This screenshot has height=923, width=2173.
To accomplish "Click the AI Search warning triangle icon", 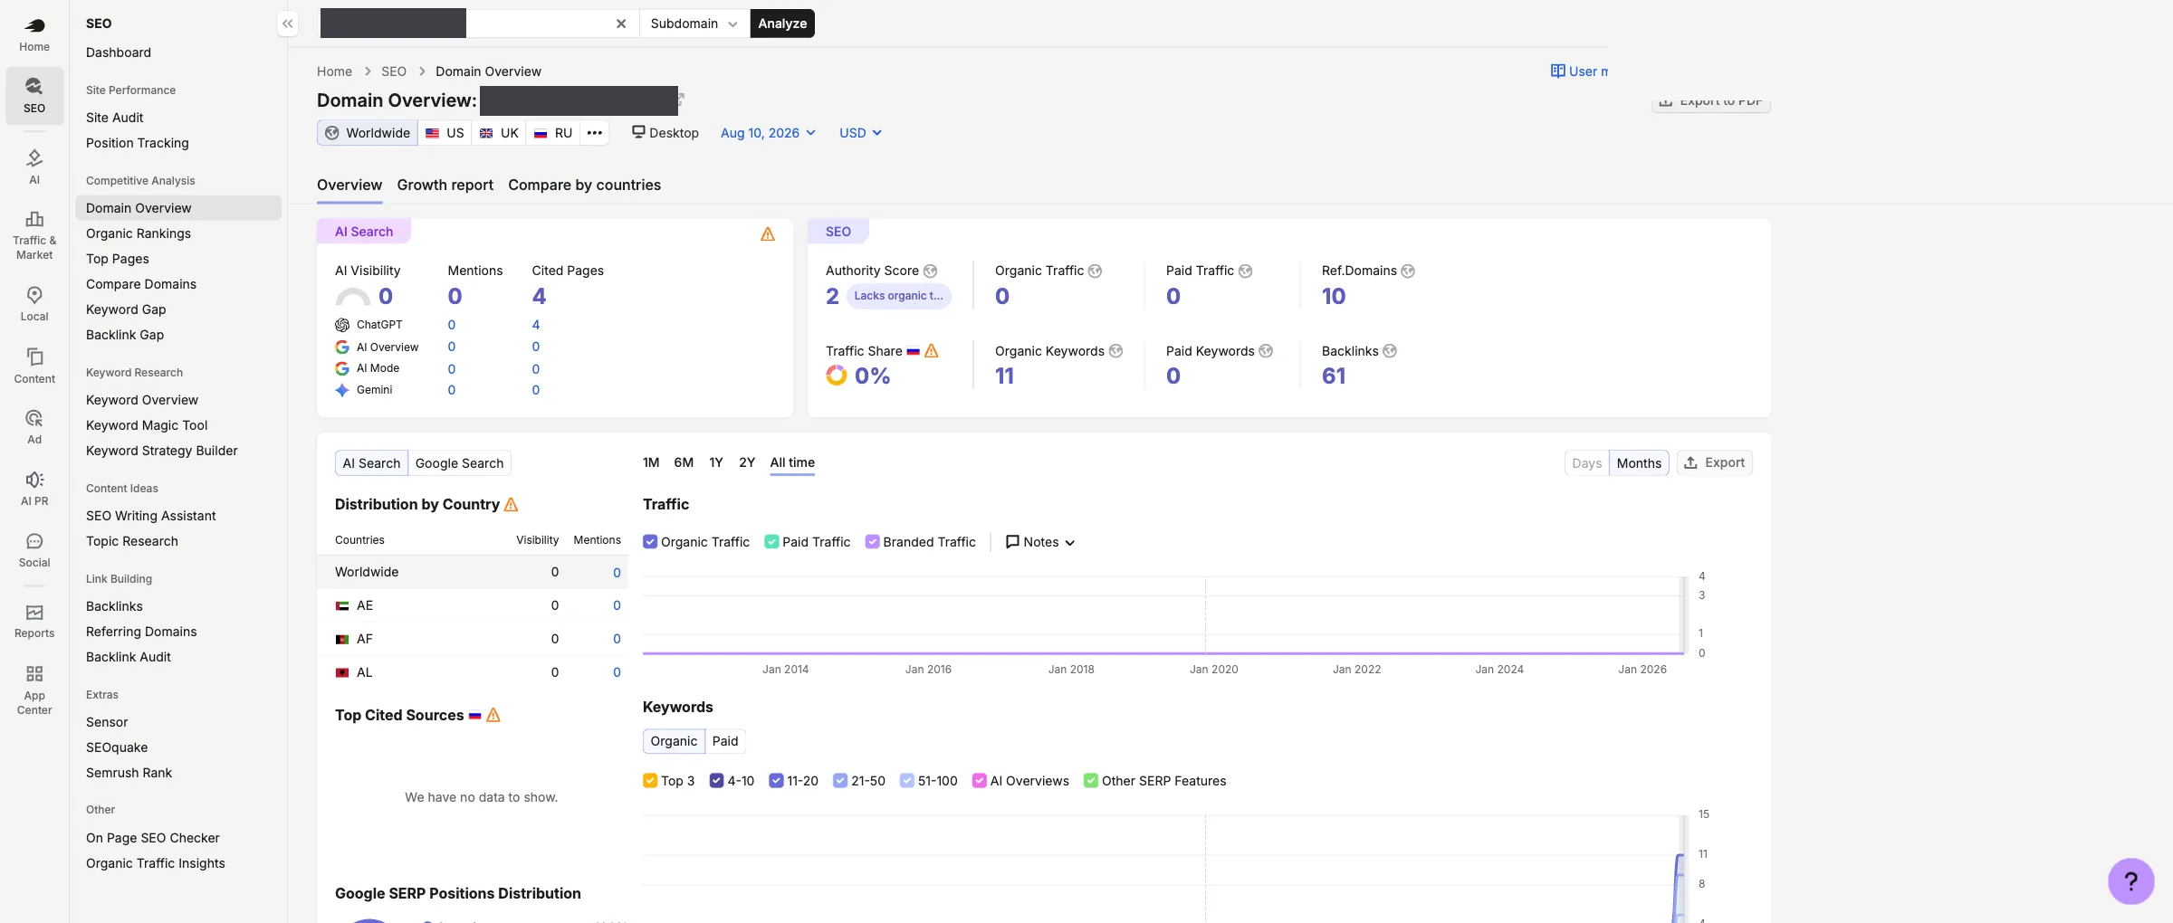I will (x=768, y=234).
